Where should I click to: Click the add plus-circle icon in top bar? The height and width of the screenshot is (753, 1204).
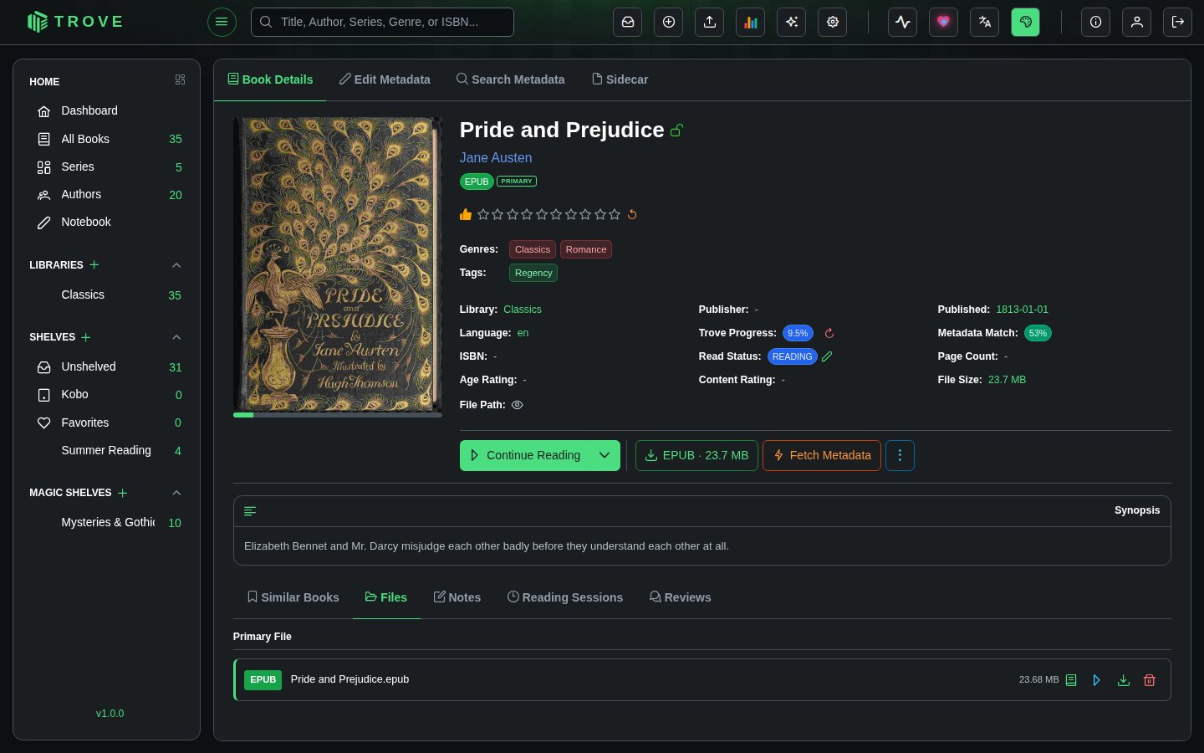pos(669,22)
